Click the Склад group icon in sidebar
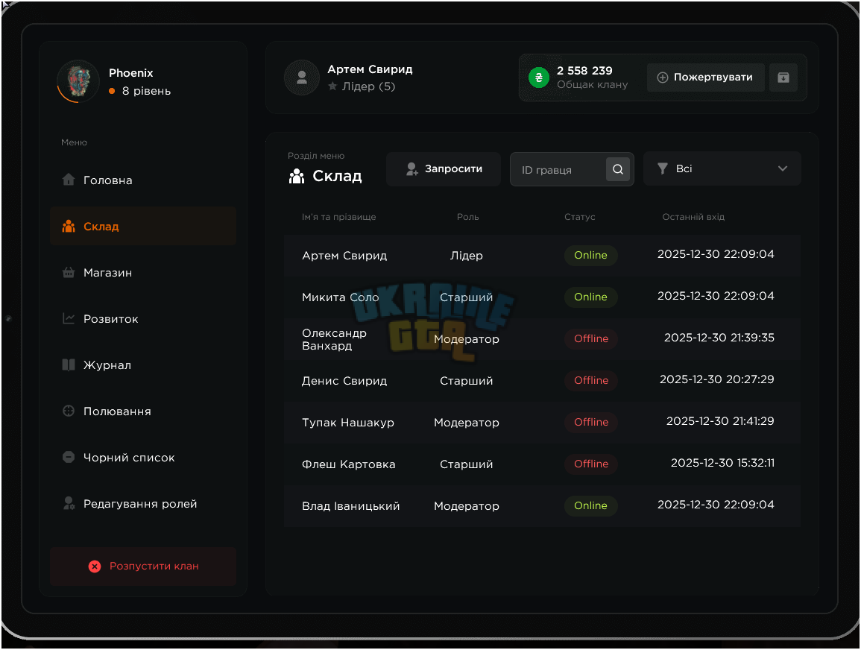The height and width of the screenshot is (650, 861). point(69,226)
